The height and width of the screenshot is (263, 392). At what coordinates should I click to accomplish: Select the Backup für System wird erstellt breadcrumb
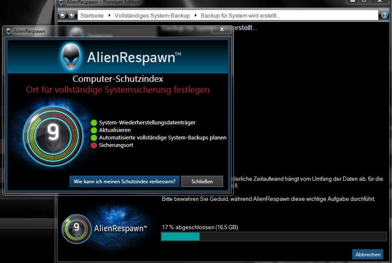tap(240, 15)
